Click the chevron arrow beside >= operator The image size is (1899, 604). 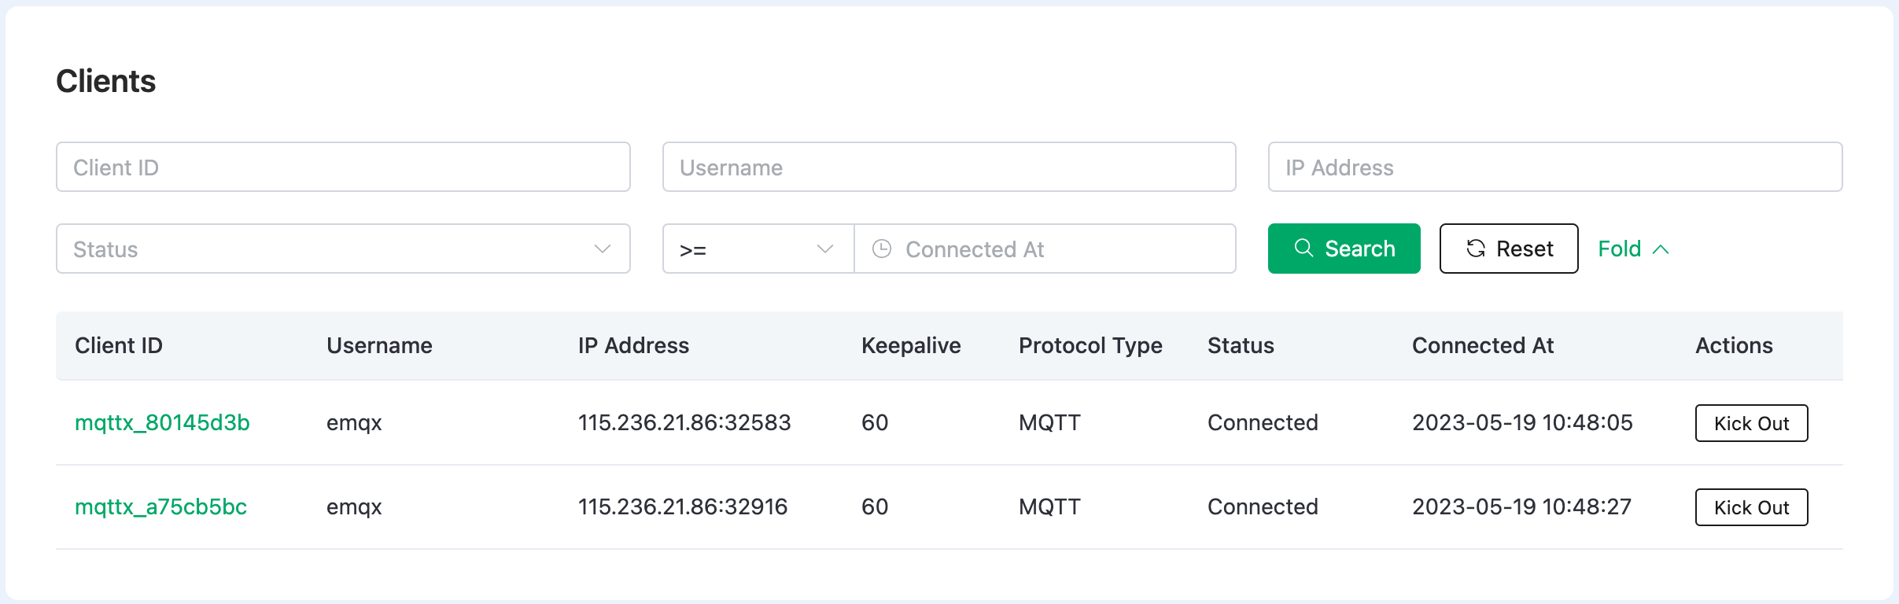pyautogui.click(x=825, y=249)
